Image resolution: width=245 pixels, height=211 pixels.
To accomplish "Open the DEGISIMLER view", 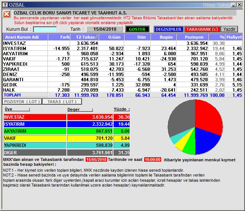I will 168,29.
